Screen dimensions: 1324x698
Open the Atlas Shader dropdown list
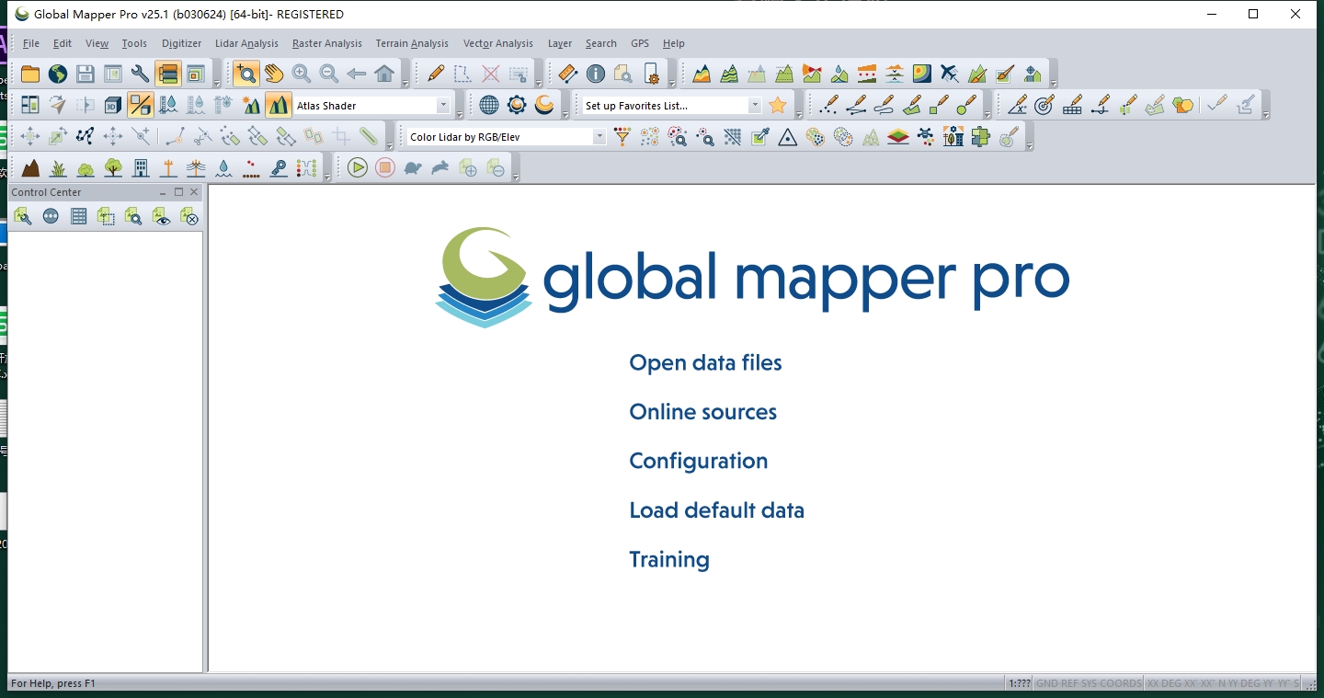click(x=444, y=104)
